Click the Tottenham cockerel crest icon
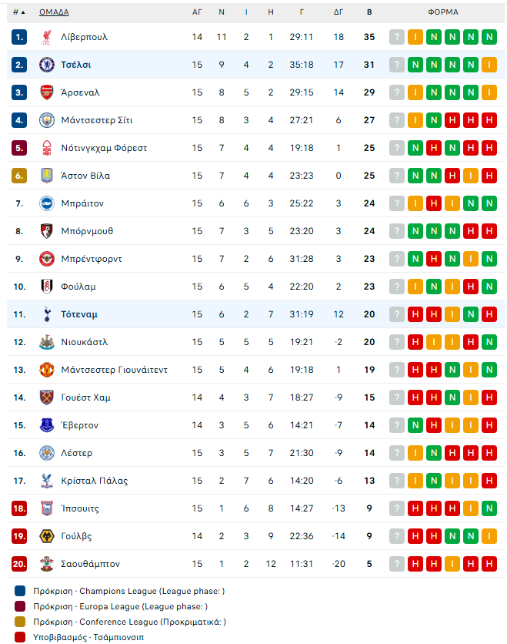Image resolution: width=507 pixels, height=644 pixels. (47, 314)
